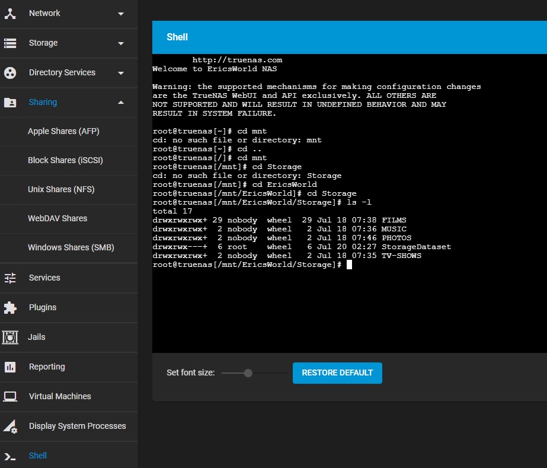This screenshot has width=547, height=468.
Task: Click the Directory Services icon
Action: pos(9,72)
